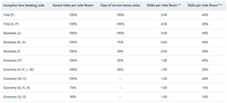
Task: Select the First (A, P) row label
Action: tap(11, 24)
